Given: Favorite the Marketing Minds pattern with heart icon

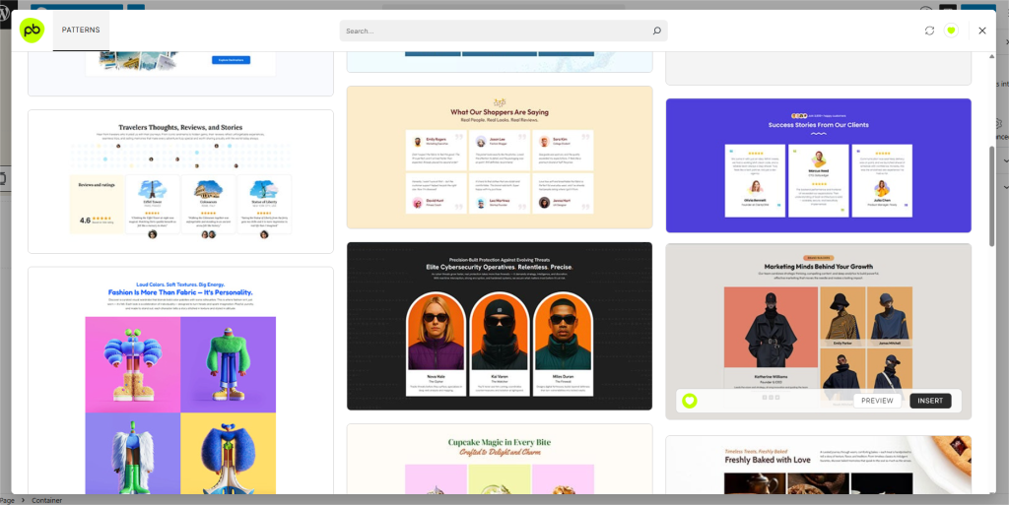Looking at the screenshot, I should (690, 401).
